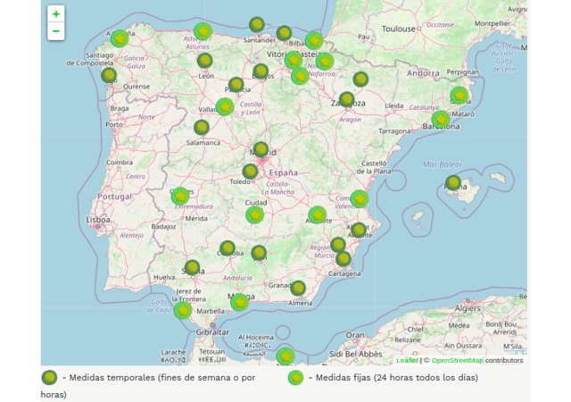Select the star marker at Valencia
The image size is (571, 402).
click(360, 199)
